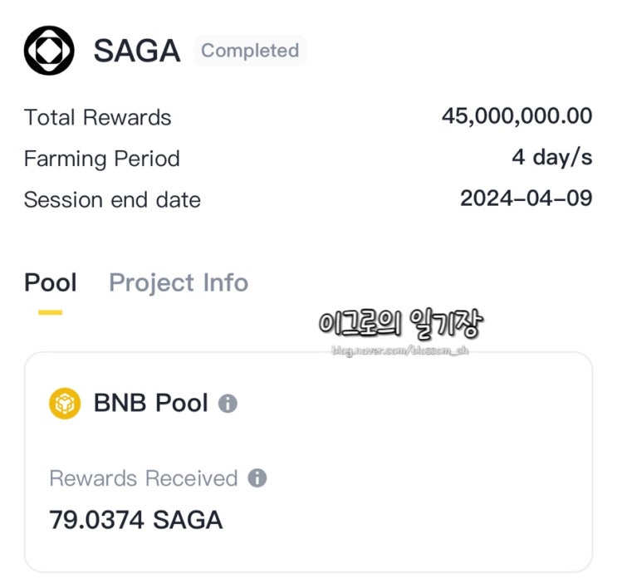The width and height of the screenshot is (617, 583).
Task: Click the BNB Pool heading text
Action: click(150, 404)
